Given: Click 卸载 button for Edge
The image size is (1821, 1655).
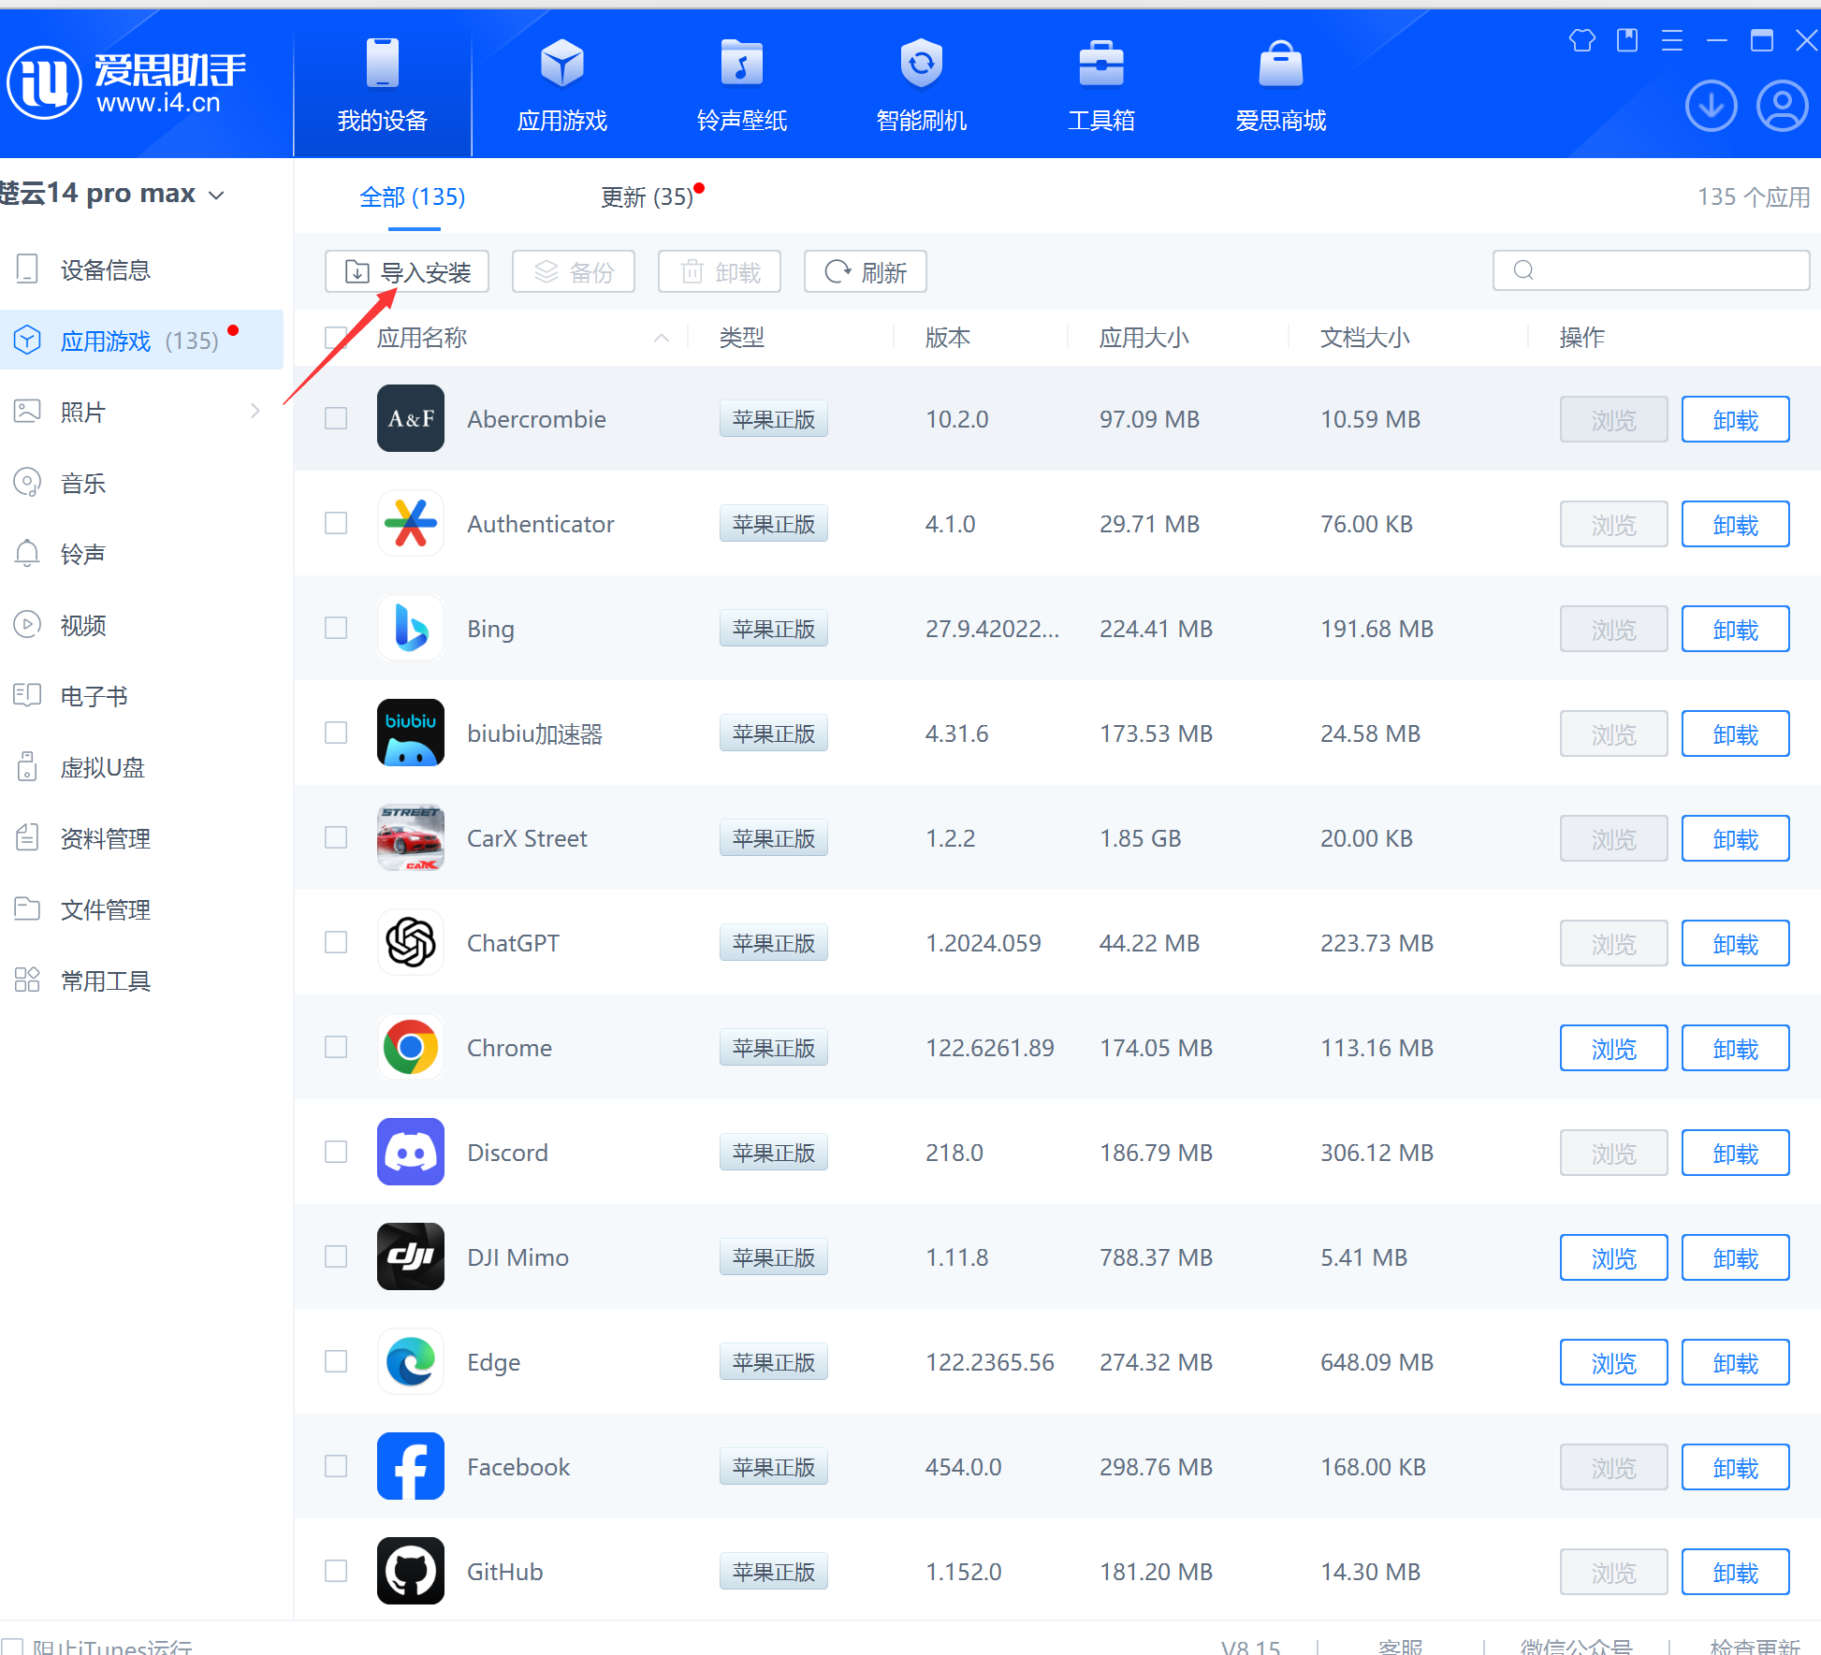Looking at the screenshot, I should [x=1735, y=1362].
